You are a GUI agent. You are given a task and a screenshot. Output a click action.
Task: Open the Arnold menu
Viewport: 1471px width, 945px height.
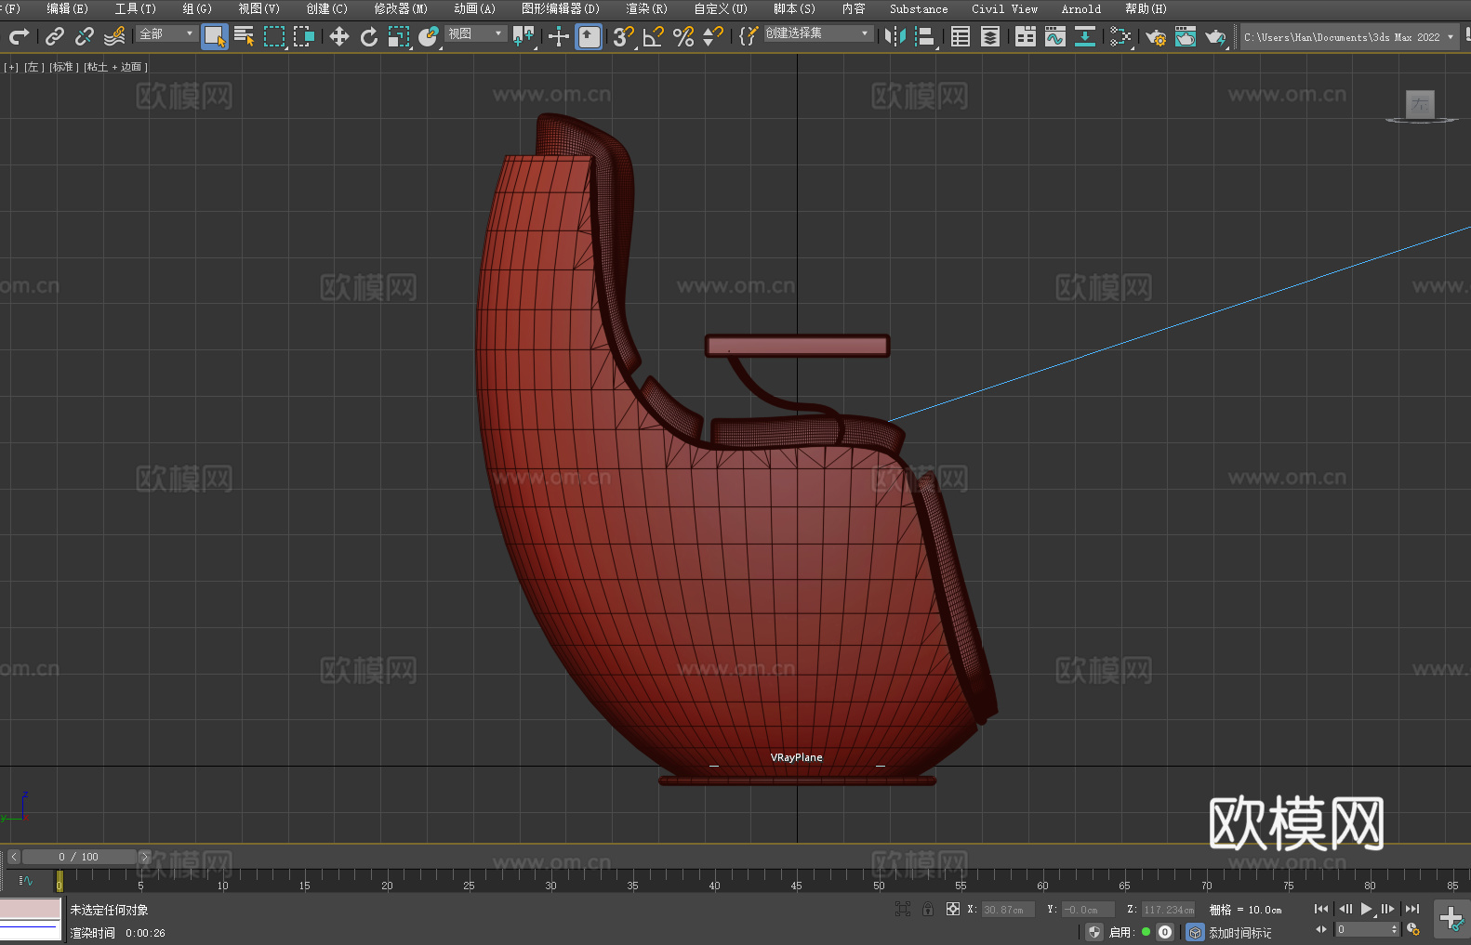[x=1081, y=8]
